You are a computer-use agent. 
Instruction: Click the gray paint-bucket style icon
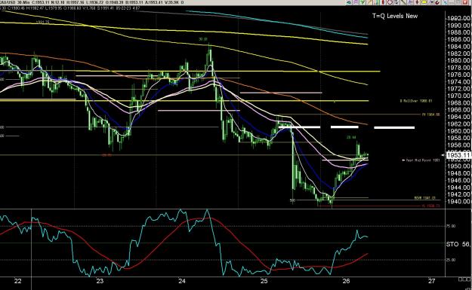pos(396,2)
